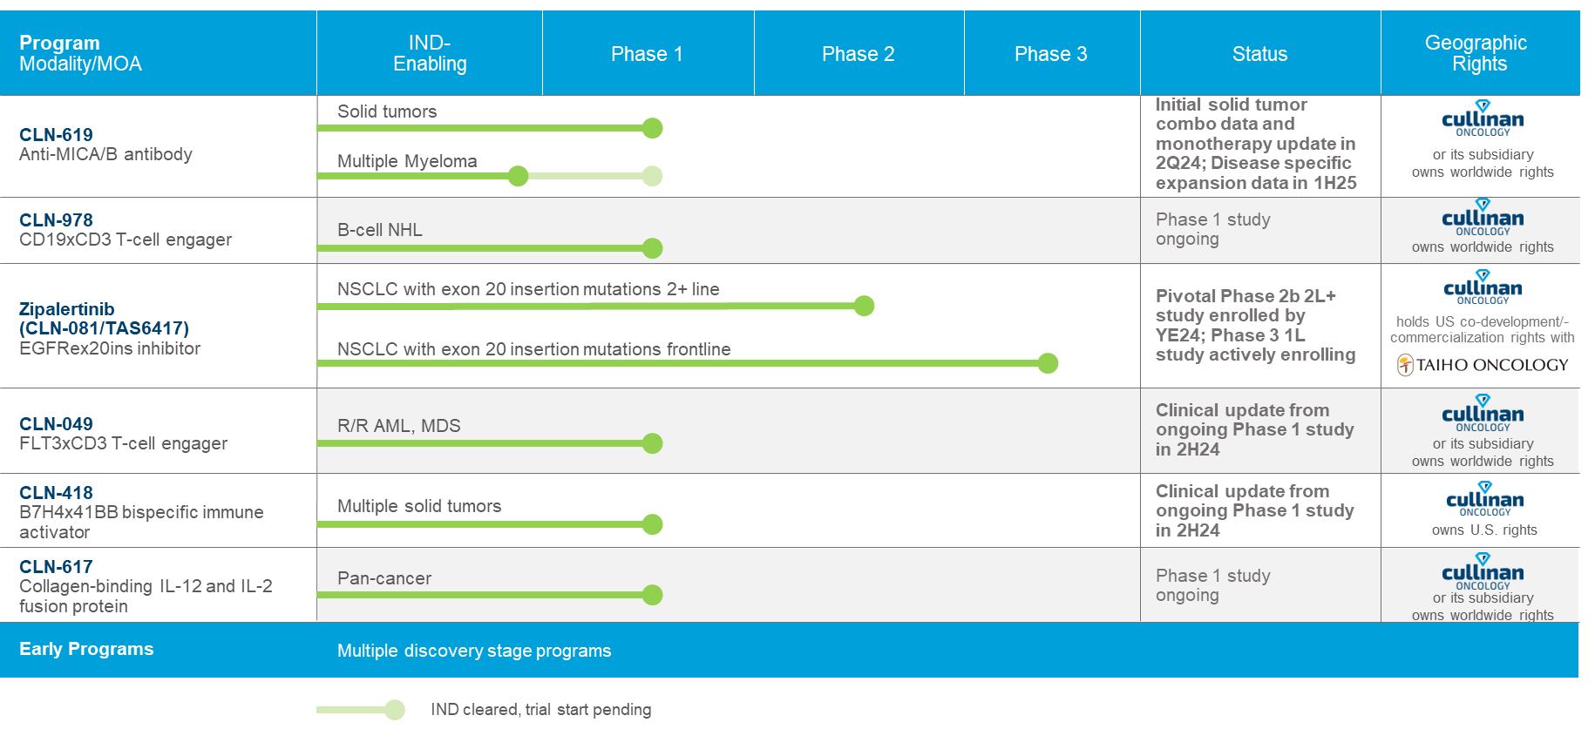Click the Cullinan logo in the CLN-617 row
The width and height of the screenshot is (1595, 729).
(1482, 572)
